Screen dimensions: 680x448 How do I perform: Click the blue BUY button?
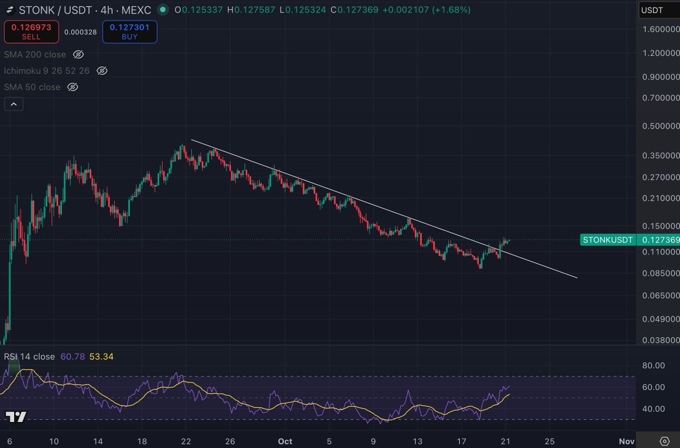130,32
